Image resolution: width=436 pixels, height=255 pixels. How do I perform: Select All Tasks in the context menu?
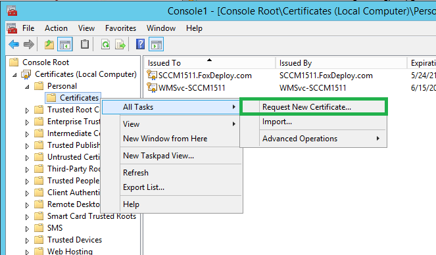pyautogui.click(x=170, y=107)
